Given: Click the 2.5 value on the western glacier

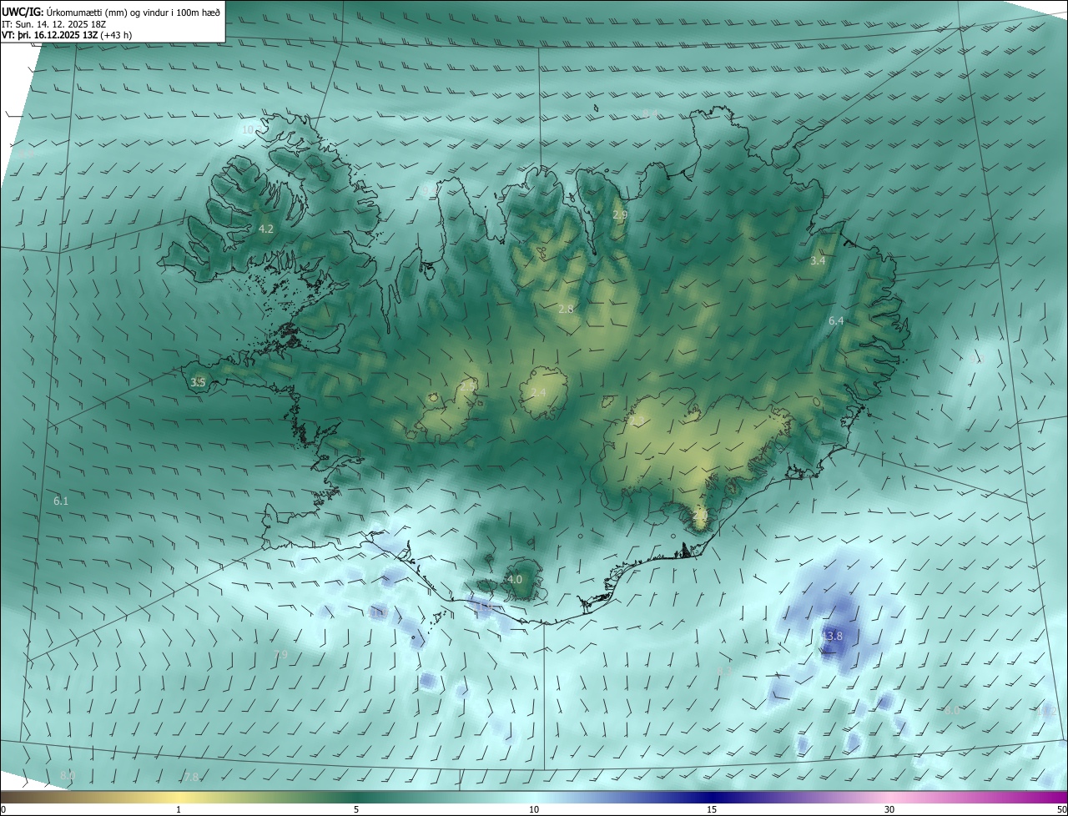Looking at the screenshot, I should point(467,385).
